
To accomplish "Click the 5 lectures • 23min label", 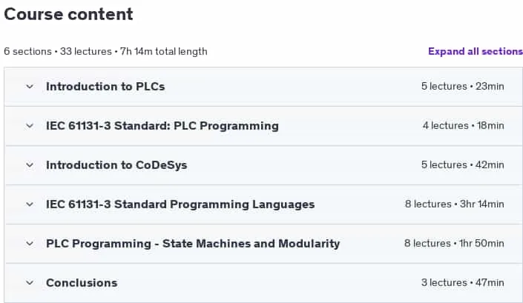I will [x=462, y=87].
